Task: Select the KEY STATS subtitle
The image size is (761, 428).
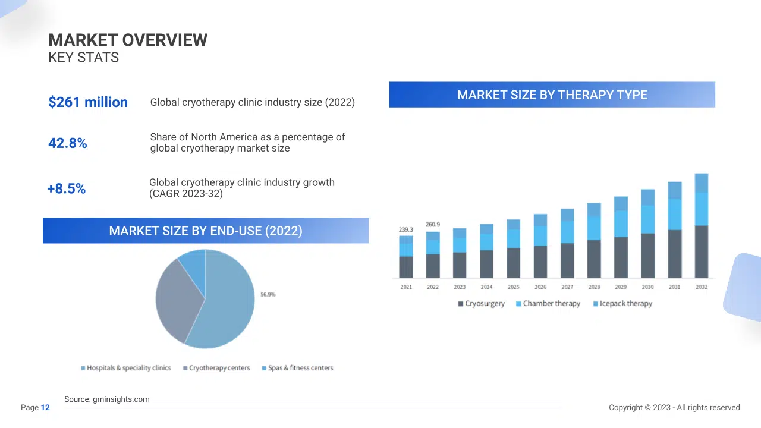Action: point(84,58)
